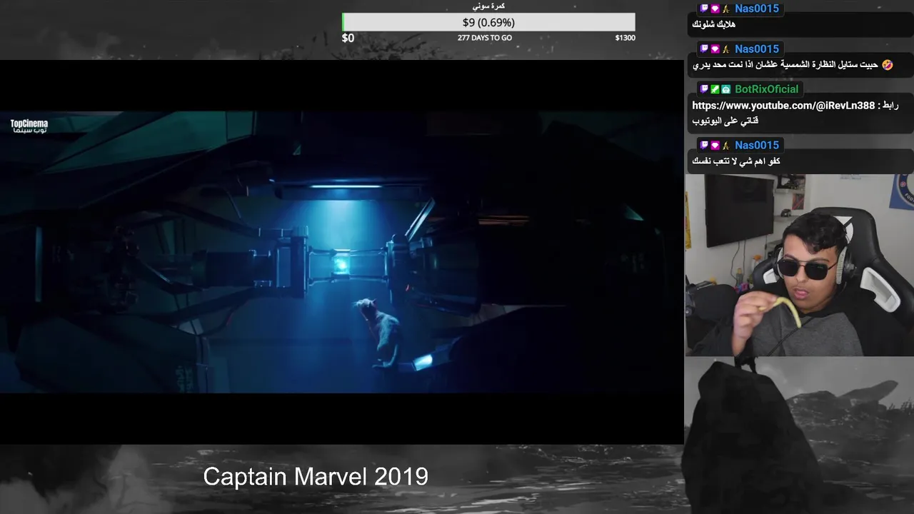This screenshot has height=514, width=914.
Task: Click pink gem badge above 'هلابك شلونك' message
Action: [x=715, y=9]
